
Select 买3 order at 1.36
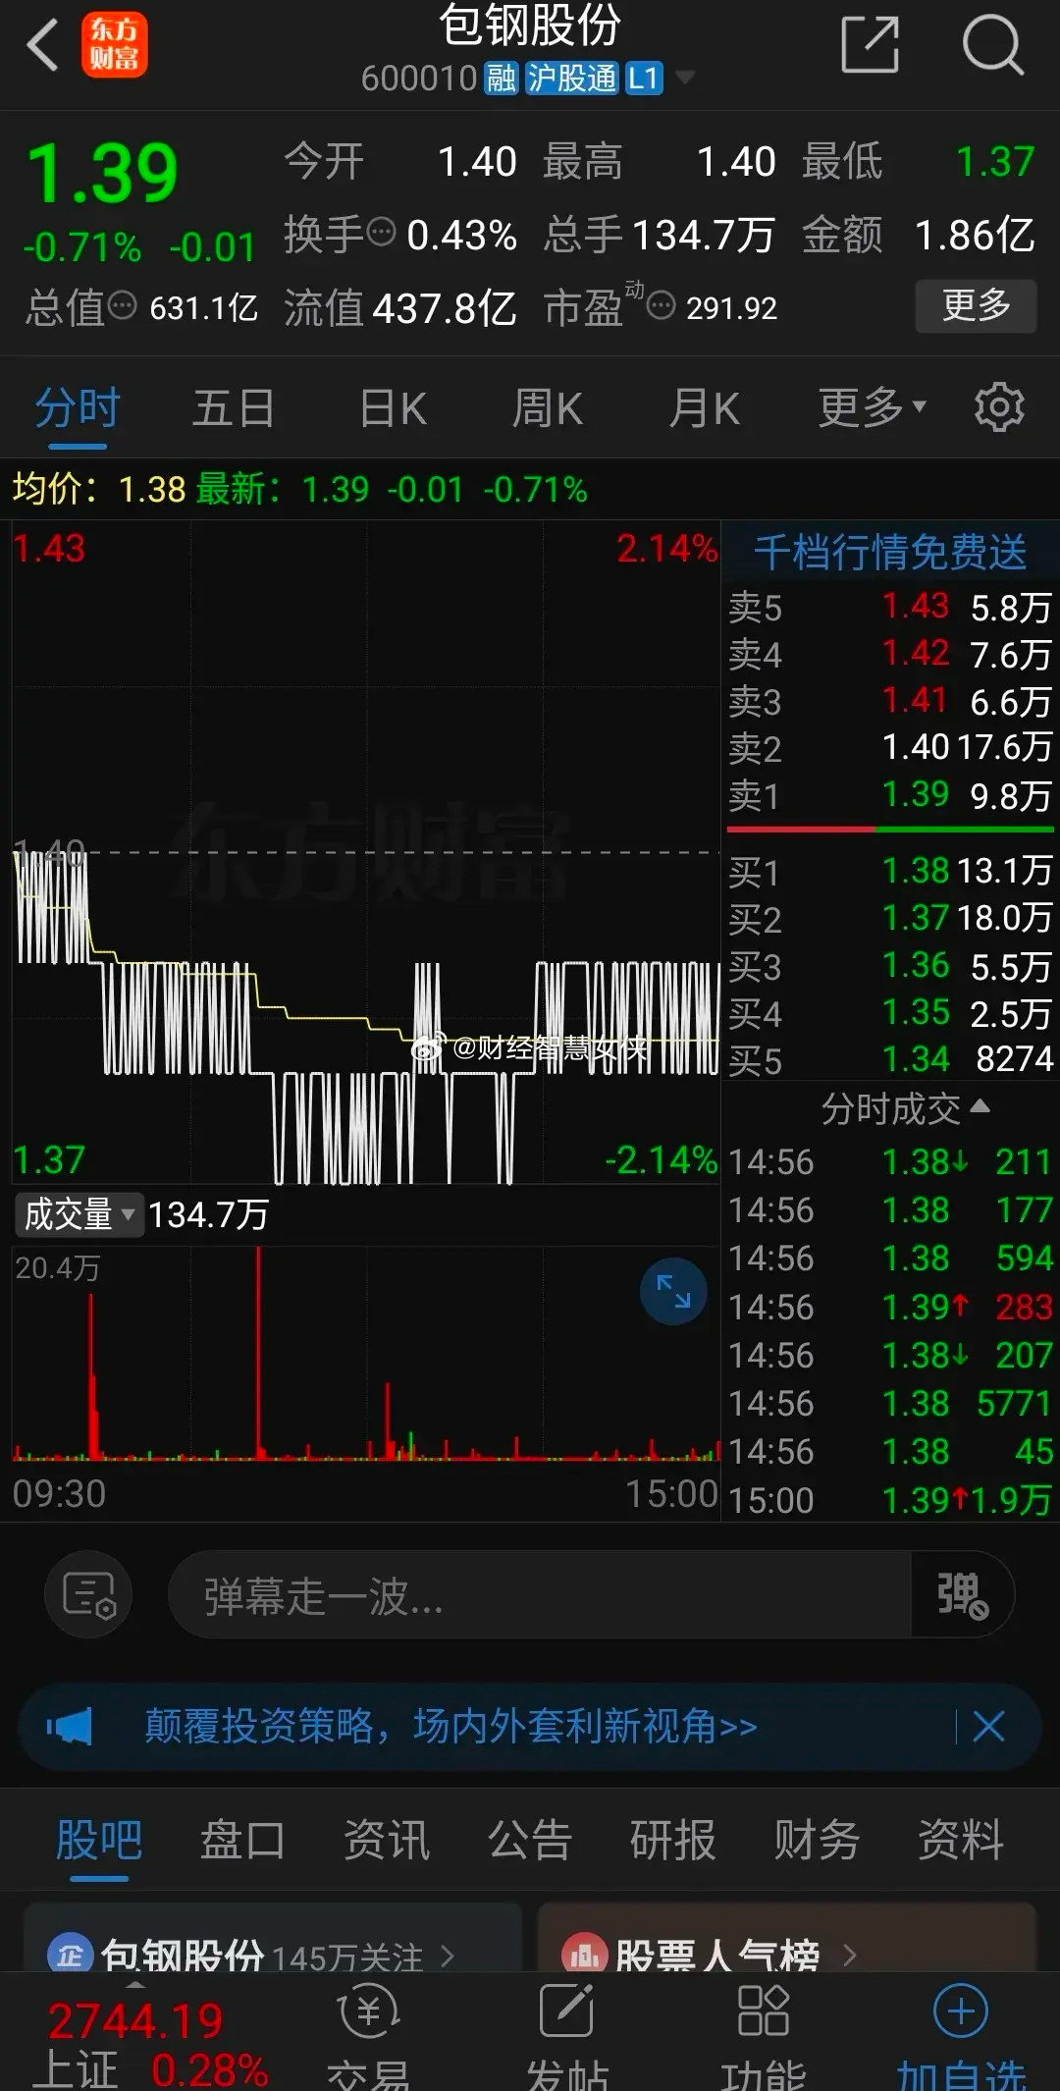(890, 966)
